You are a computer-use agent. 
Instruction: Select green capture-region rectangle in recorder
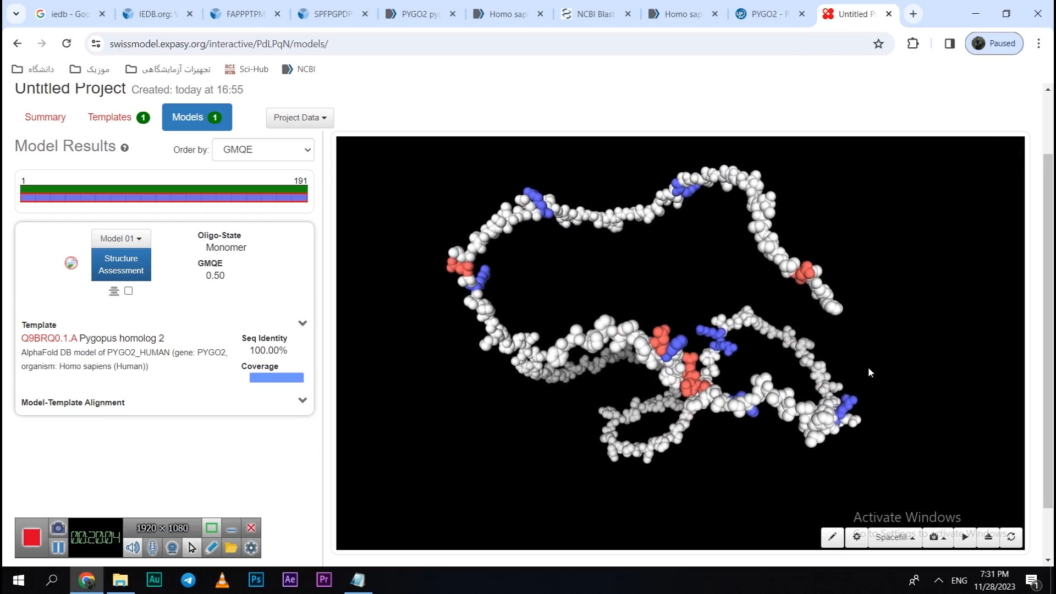(x=212, y=528)
